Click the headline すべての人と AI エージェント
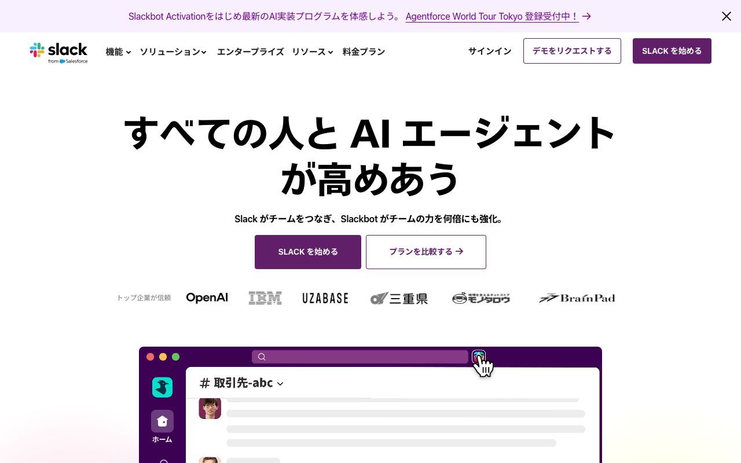 coord(369,133)
